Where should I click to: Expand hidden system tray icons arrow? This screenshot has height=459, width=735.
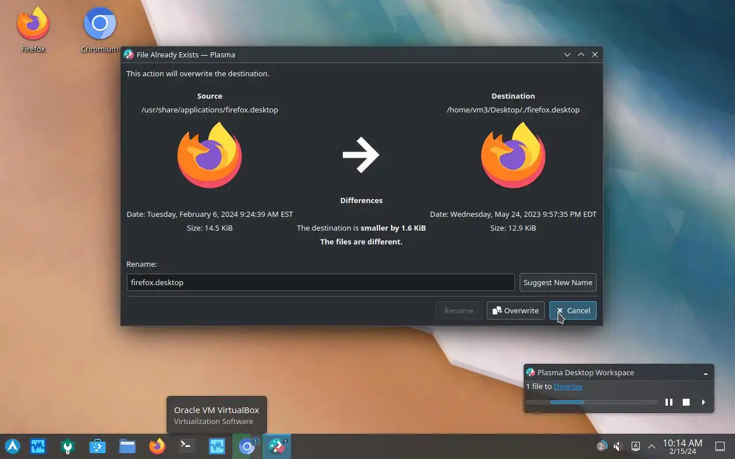tap(652, 446)
